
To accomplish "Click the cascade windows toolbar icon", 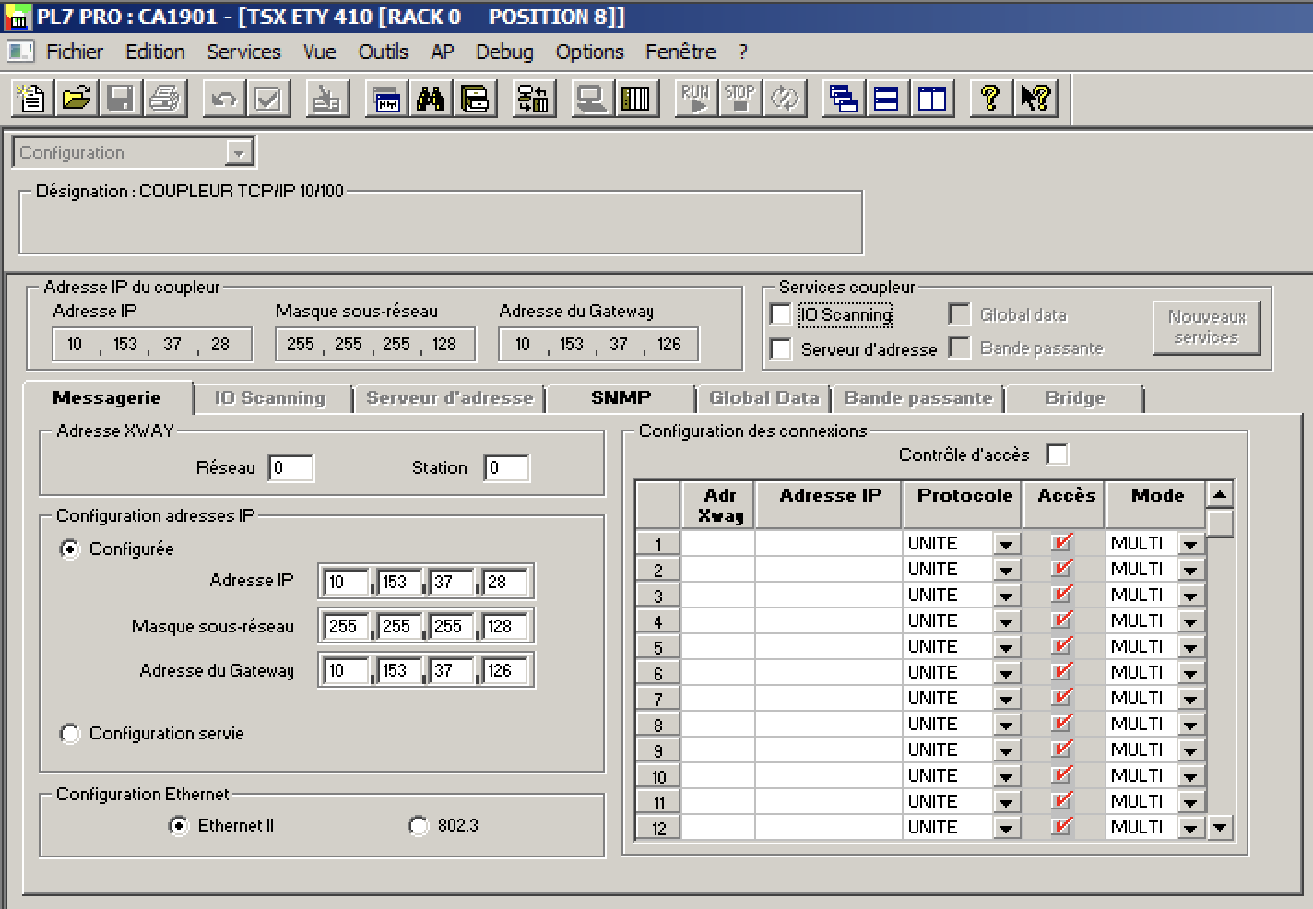I will click(x=843, y=99).
